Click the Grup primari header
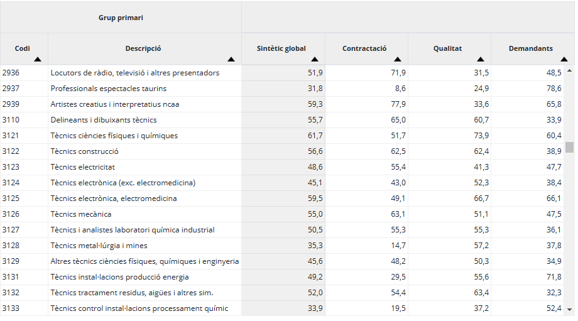The height and width of the screenshot is (321, 578). coord(121,18)
